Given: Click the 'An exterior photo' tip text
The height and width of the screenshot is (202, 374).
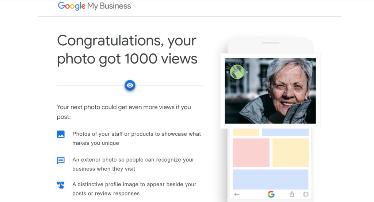Looking at the screenshot, I should point(133,164).
